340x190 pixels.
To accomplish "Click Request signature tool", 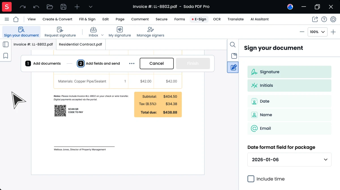I will click(60, 32).
